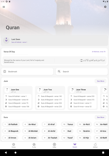Select the Quran tab in bottom bar
The width and height of the screenshot is (109, 156).
[75, 145]
